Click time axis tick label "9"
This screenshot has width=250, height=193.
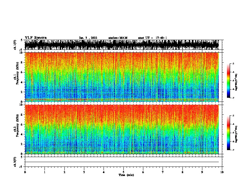[x=202, y=172]
